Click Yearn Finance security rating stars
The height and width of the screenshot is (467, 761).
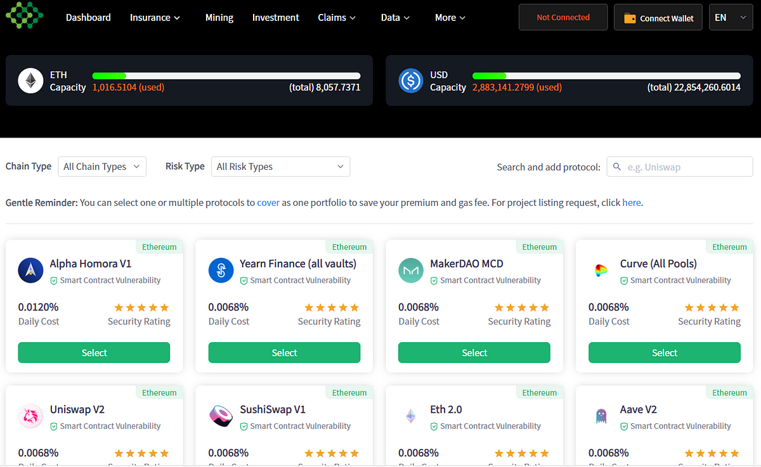(332, 308)
